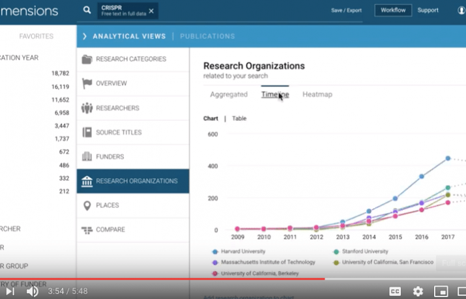Switch to the Aggregated tab
The height and width of the screenshot is (299, 466).
pyautogui.click(x=229, y=94)
